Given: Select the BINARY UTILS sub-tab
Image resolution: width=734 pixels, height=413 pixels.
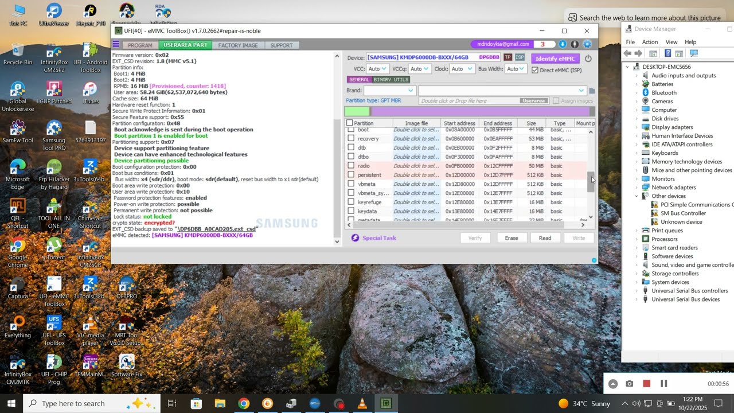Looking at the screenshot, I should pyautogui.click(x=392, y=80).
